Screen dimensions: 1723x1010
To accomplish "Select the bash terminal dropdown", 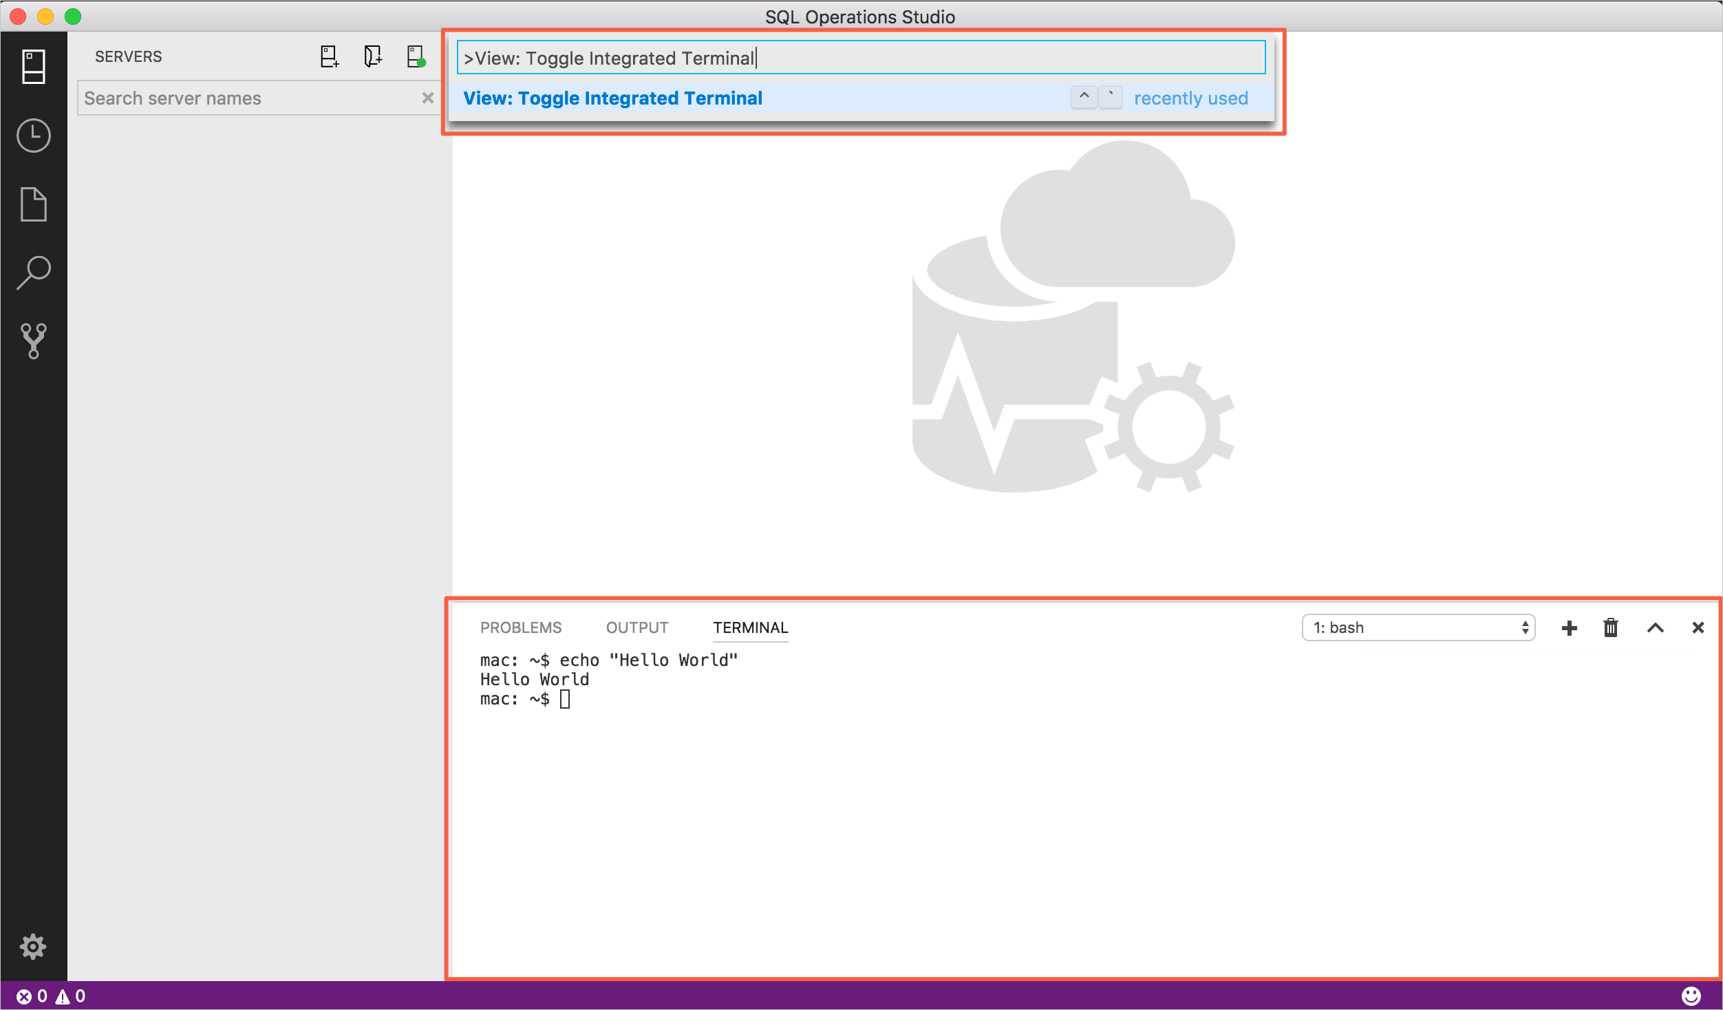I will point(1419,627).
